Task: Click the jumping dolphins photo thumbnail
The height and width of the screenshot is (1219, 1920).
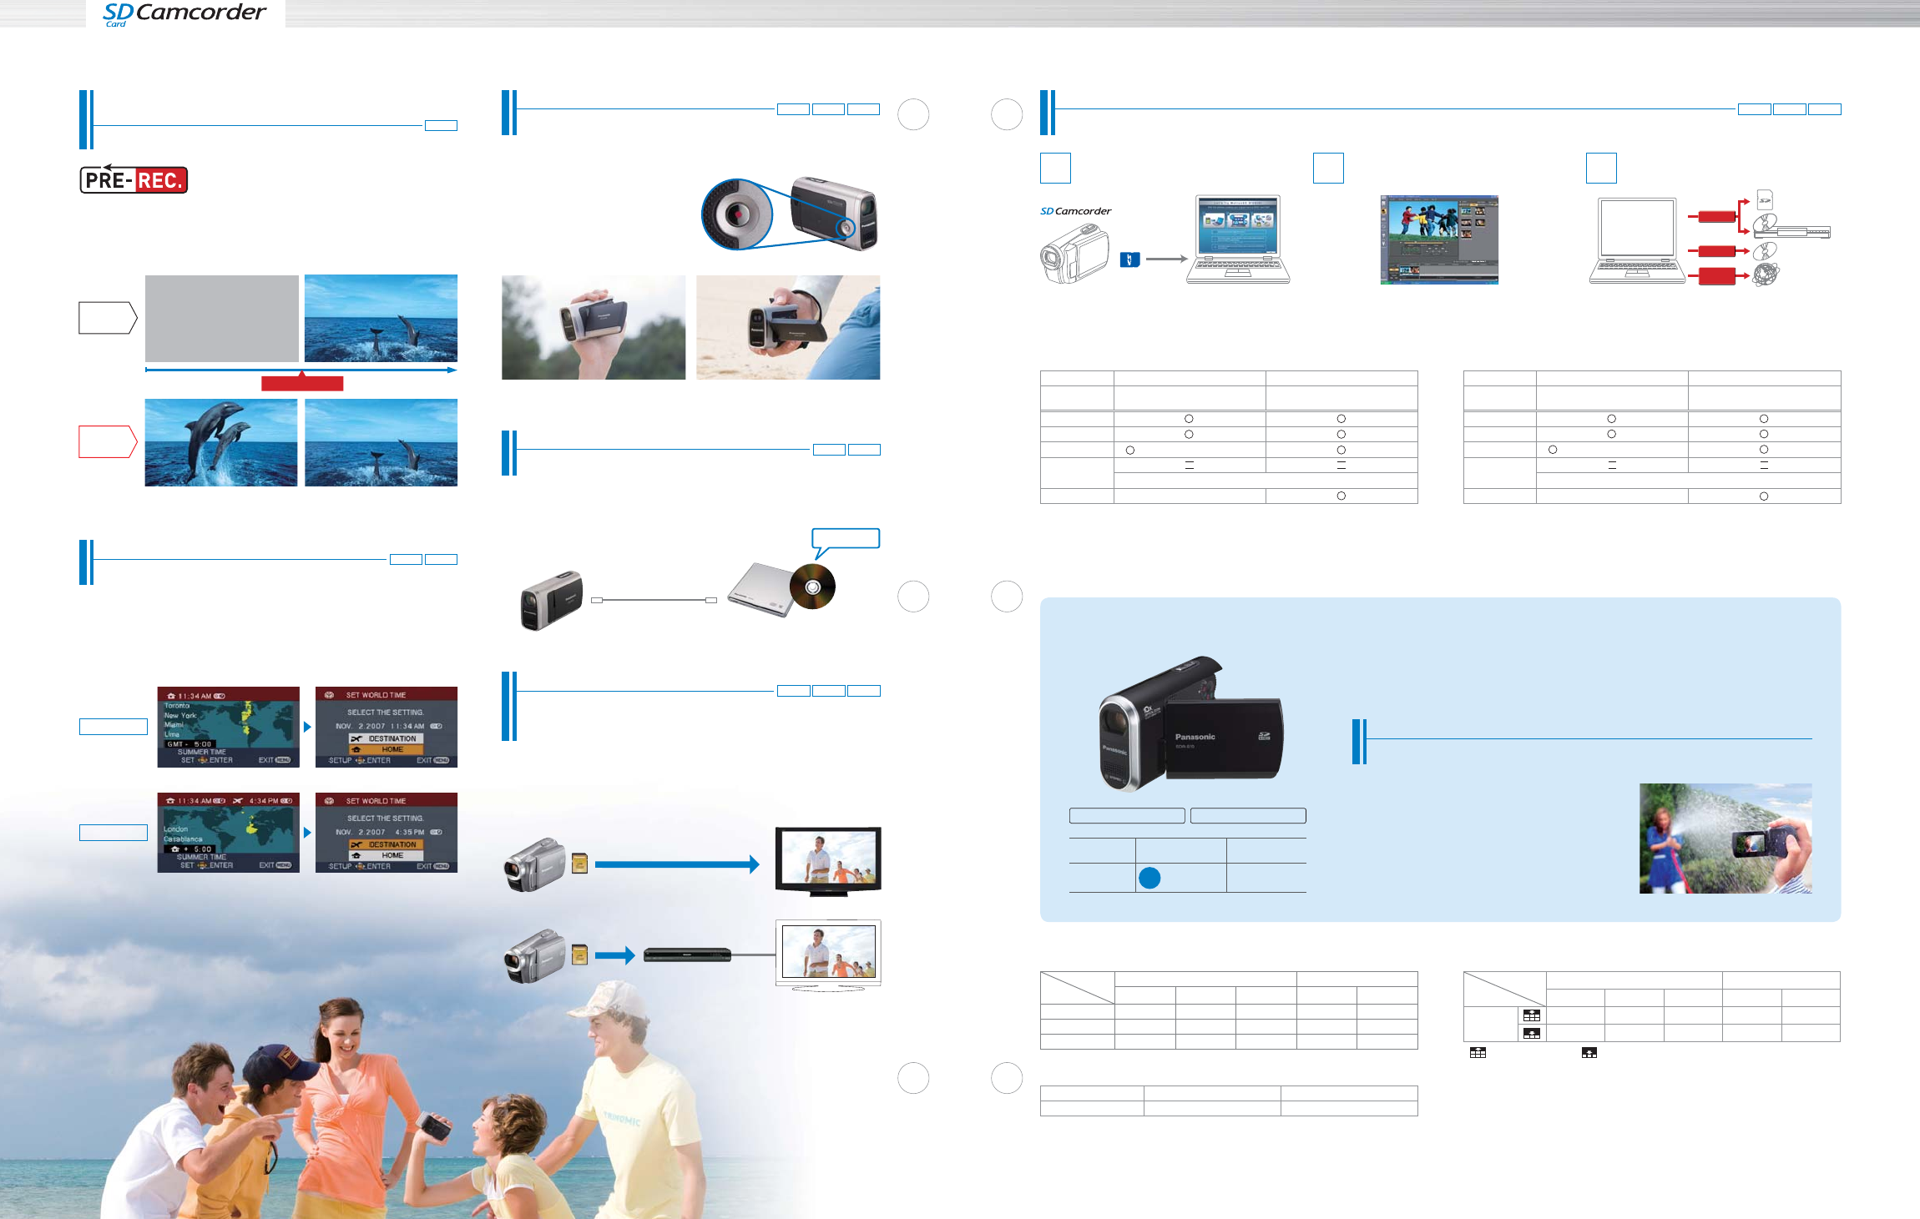Action: point(221,442)
